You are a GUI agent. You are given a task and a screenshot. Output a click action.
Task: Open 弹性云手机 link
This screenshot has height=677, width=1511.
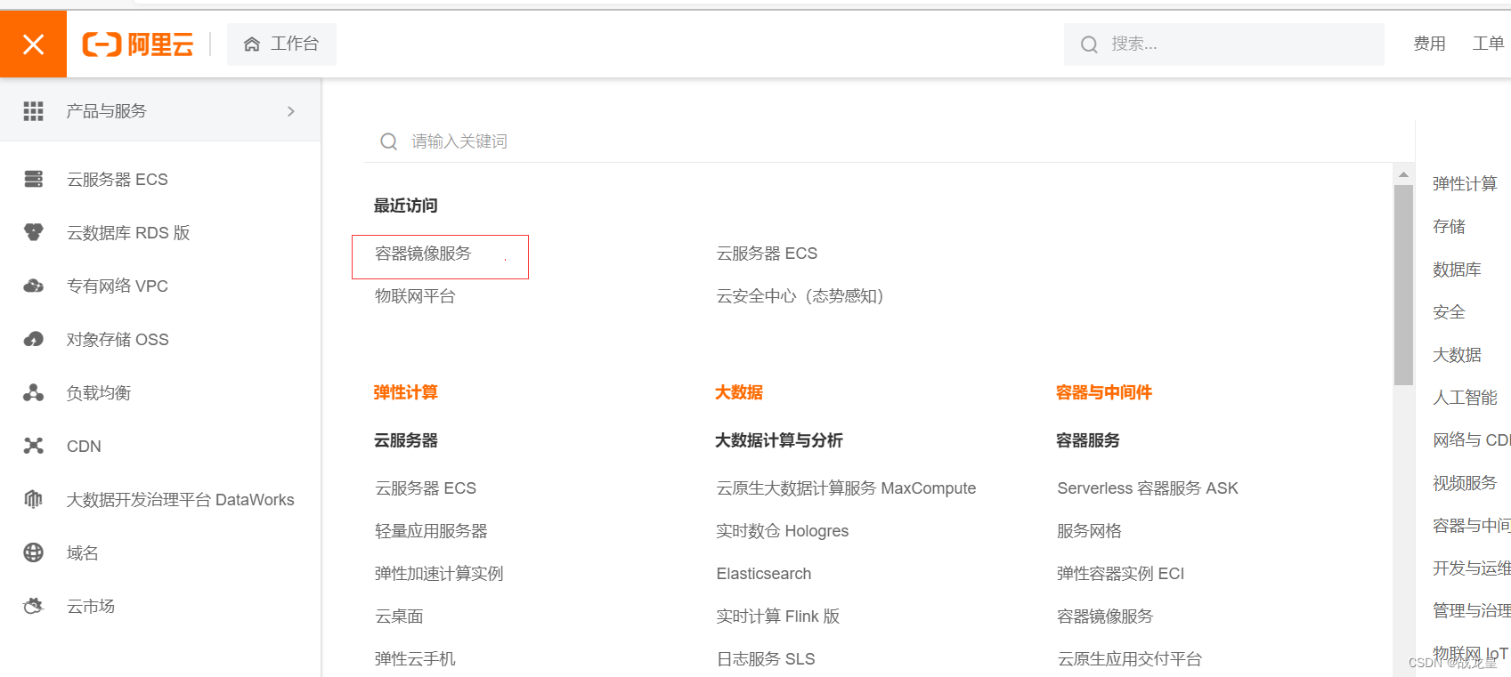[x=415, y=659]
